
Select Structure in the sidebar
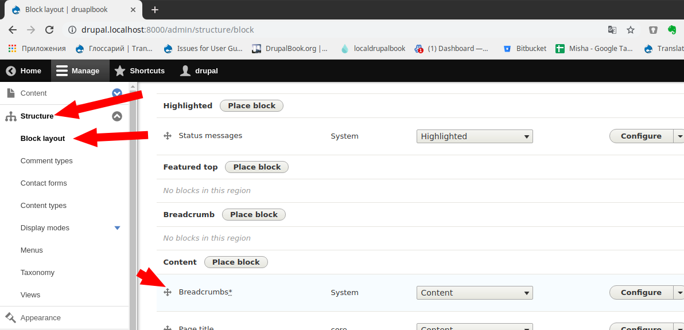37,116
